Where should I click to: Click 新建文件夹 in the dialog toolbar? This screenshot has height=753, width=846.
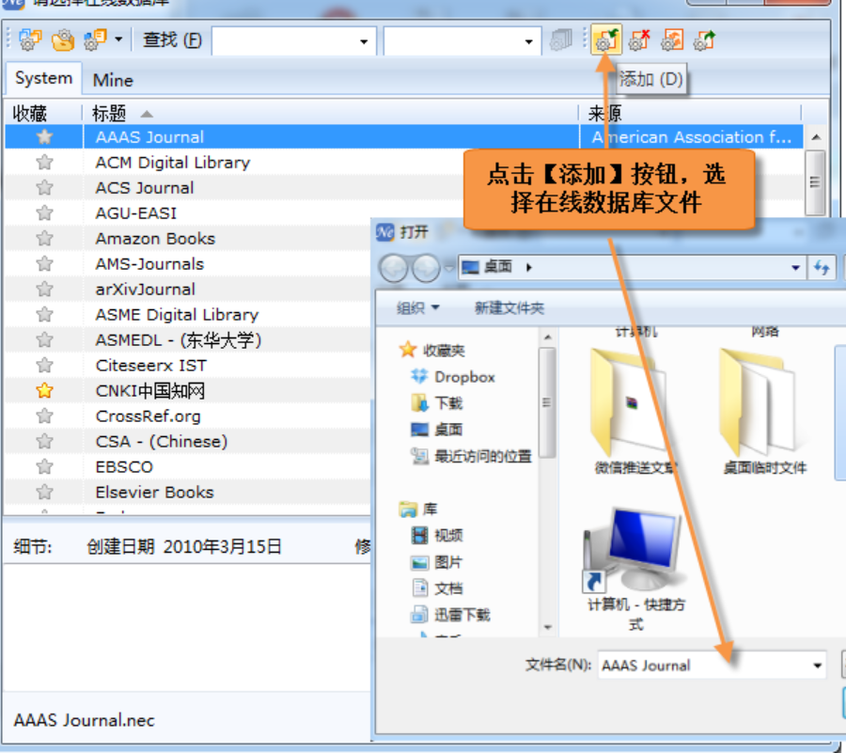[509, 308]
